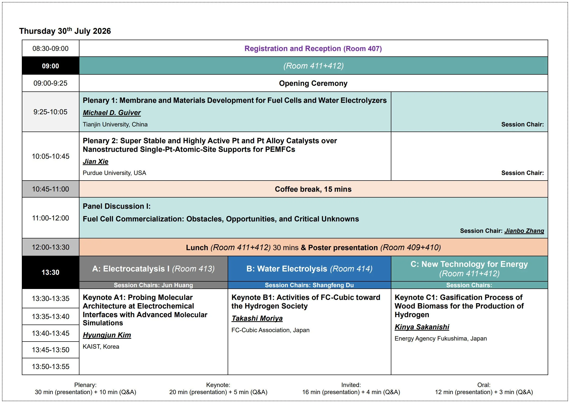Screen dimensions: 570x403
Task: Open Takashi Moriya speaker link
Action: click(257, 318)
